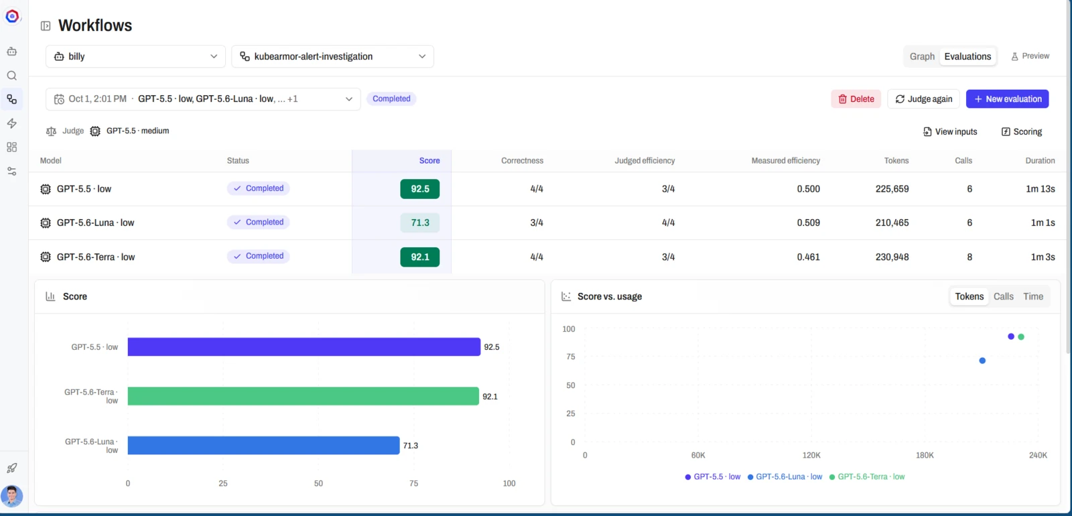Click the blue GPT-5.6-Luna bar
The width and height of the screenshot is (1072, 516).
point(264,446)
